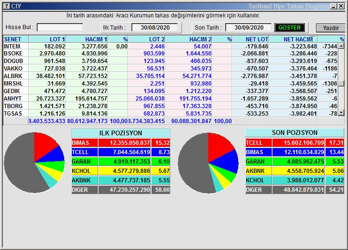Click total HACIM 2 value 90.088.301.847

(x=191, y=121)
